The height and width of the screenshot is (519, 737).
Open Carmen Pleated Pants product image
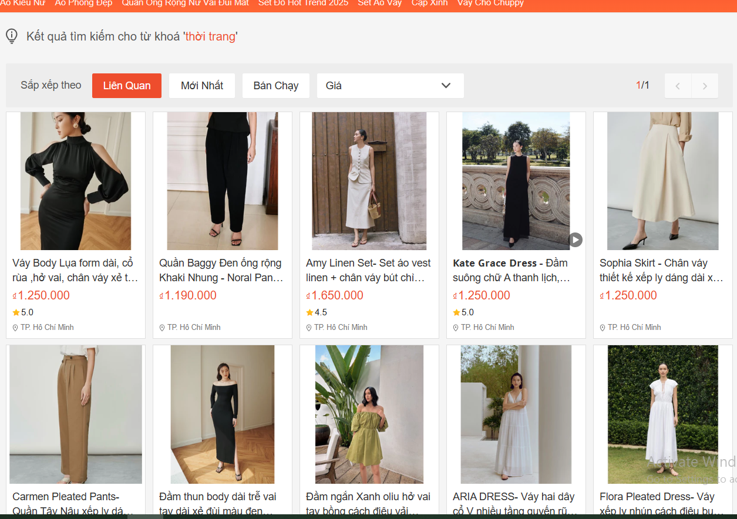[x=76, y=414]
